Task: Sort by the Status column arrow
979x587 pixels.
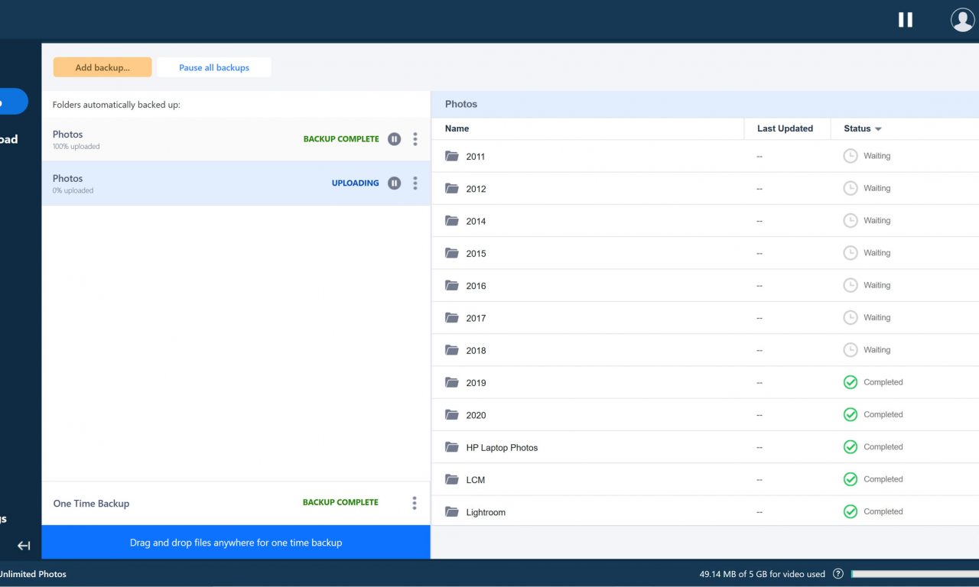Action: [878, 129]
